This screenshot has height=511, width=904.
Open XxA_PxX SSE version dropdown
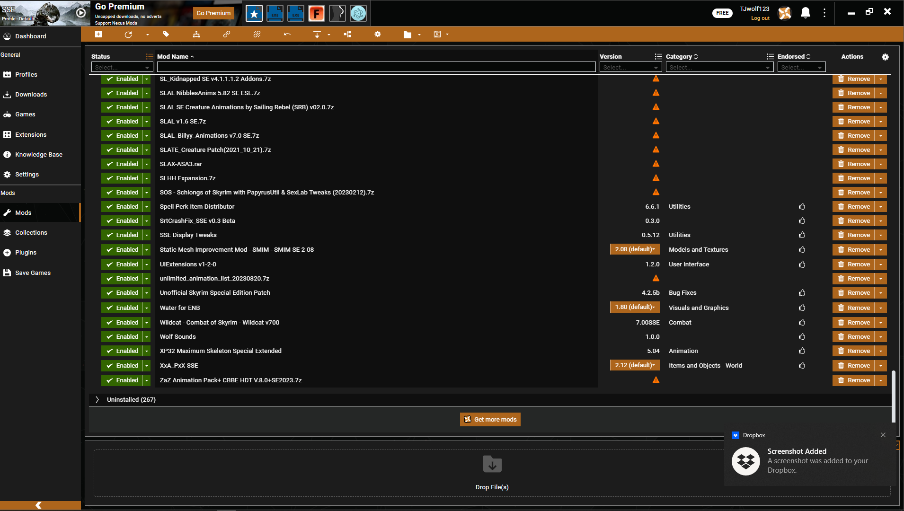tap(635, 365)
